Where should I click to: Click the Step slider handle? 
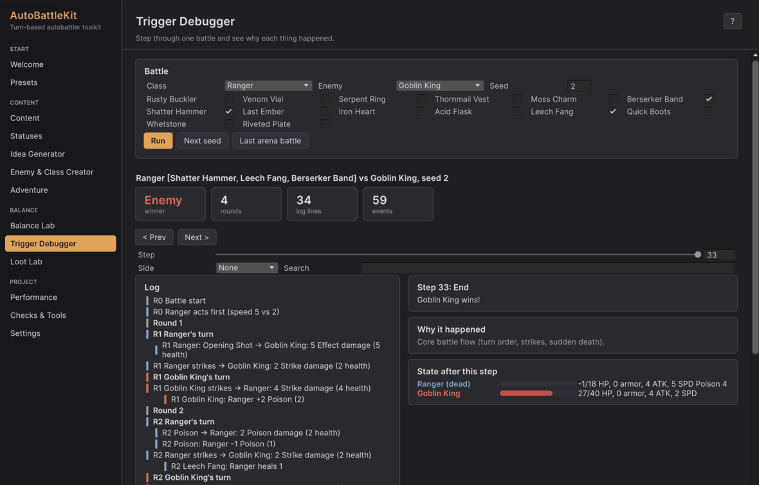[697, 255]
